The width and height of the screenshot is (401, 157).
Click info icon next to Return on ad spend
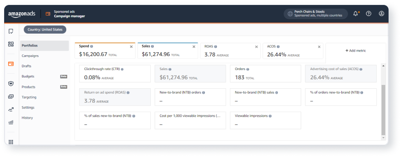[128, 93]
